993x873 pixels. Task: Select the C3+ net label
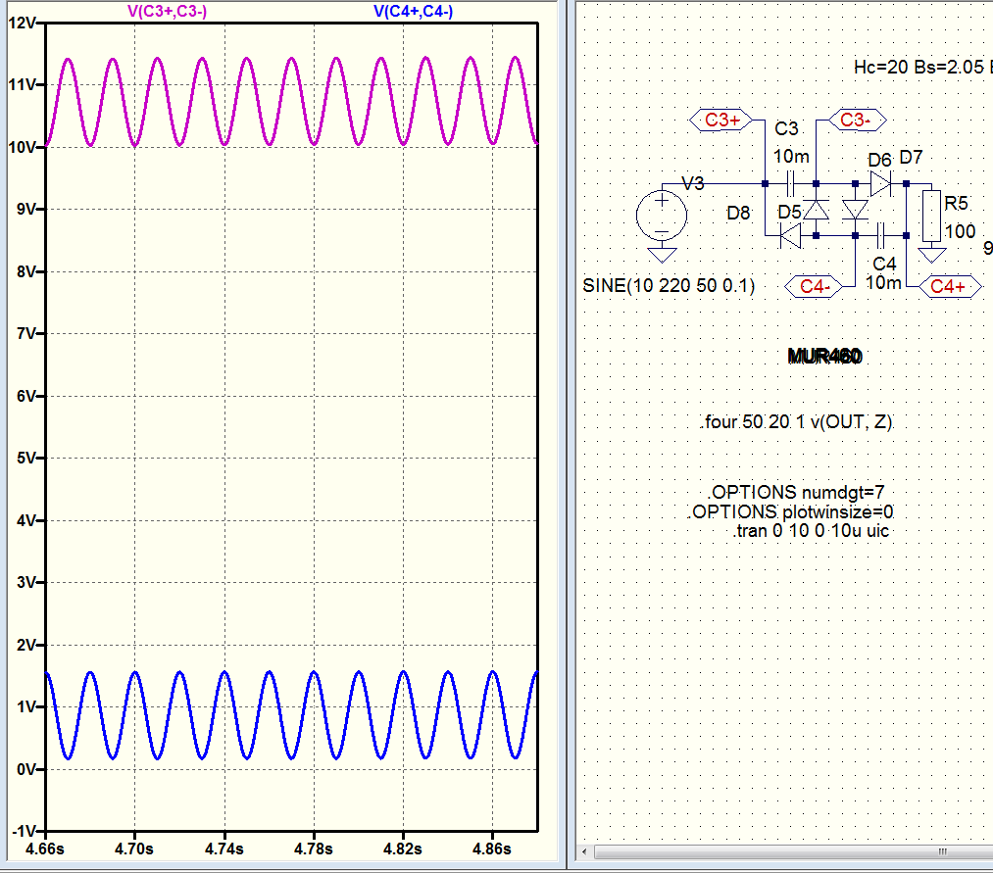point(721,120)
